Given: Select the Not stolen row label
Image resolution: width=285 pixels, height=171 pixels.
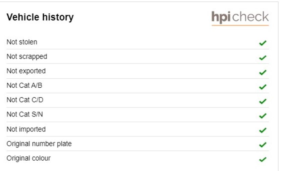Looking at the screenshot, I should tap(22, 42).
